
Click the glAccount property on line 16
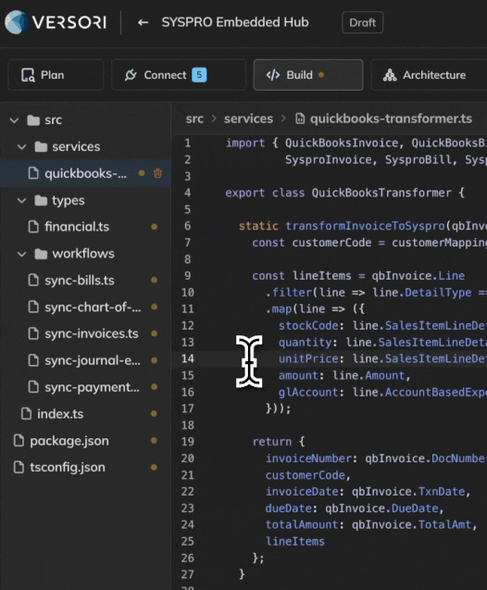pos(308,392)
